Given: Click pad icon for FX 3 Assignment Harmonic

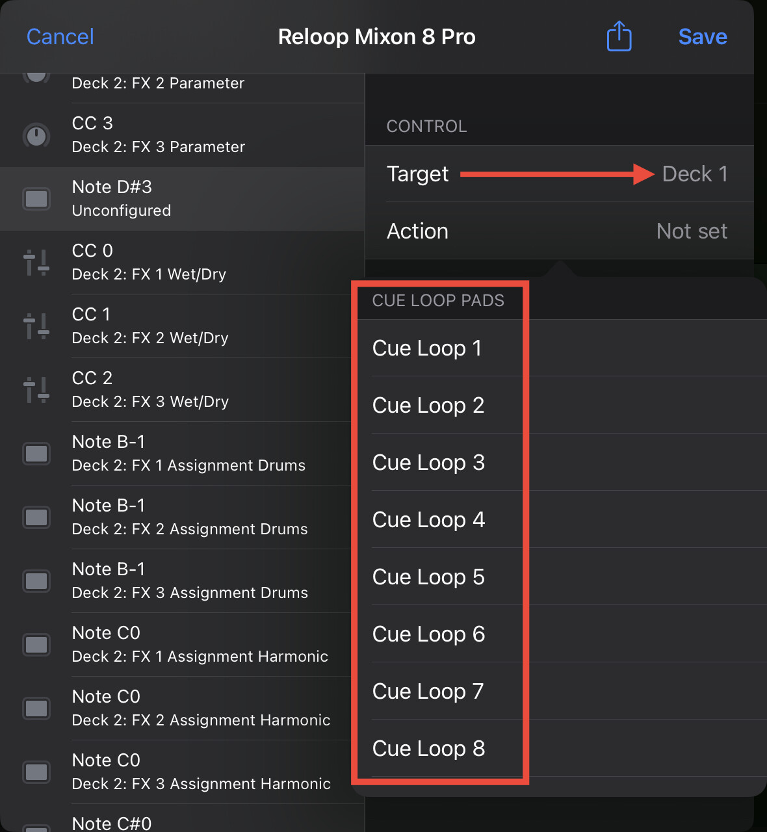Looking at the screenshot, I should point(36,772).
